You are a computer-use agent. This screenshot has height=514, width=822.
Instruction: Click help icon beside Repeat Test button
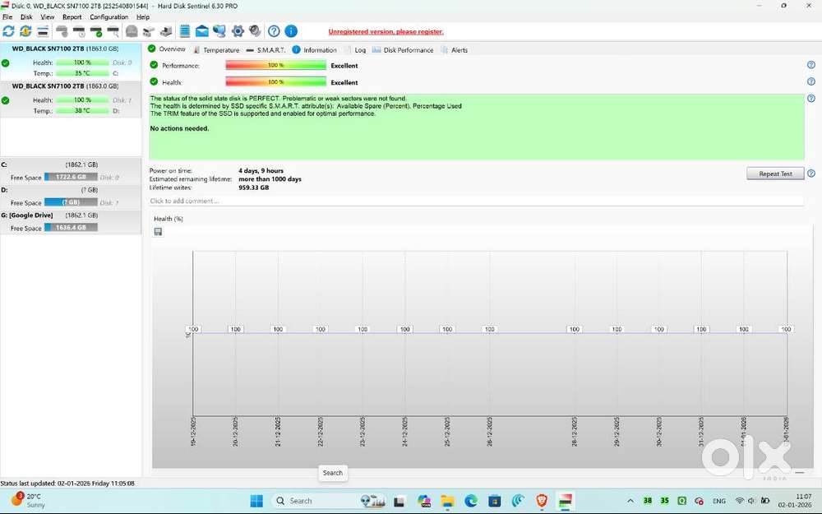click(811, 174)
